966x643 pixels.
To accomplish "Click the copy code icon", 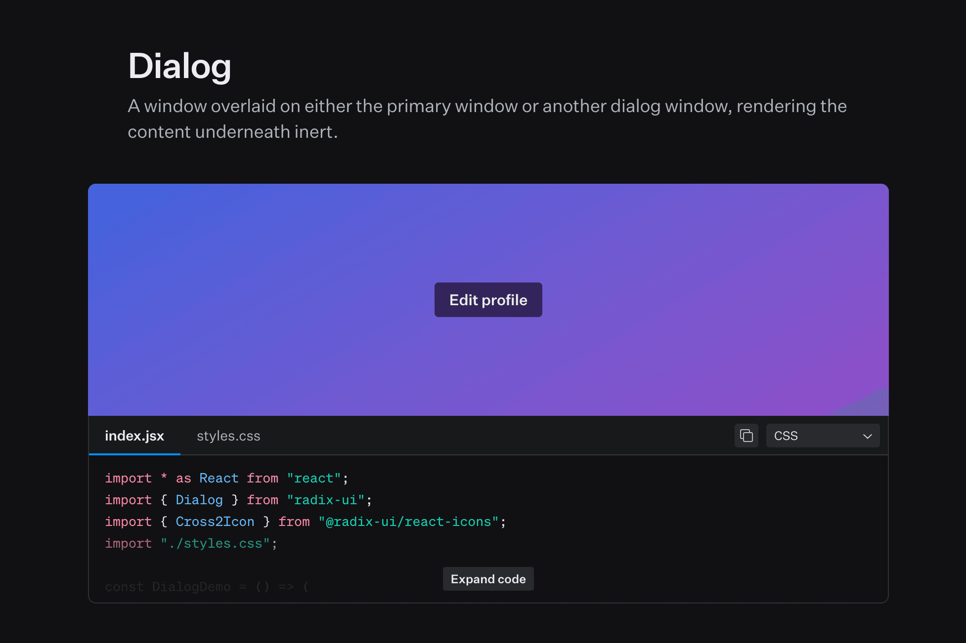I will pyautogui.click(x=746, y=436).
